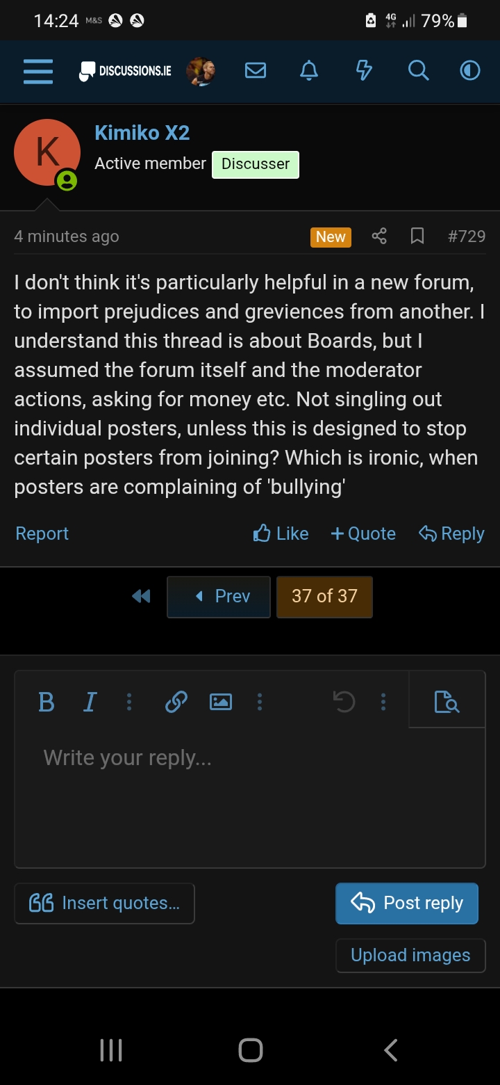Open the 37 of 37 page selector
The width and height of the screenshot is (500, 1085).
pyautogui.click(x=324, y=597)
